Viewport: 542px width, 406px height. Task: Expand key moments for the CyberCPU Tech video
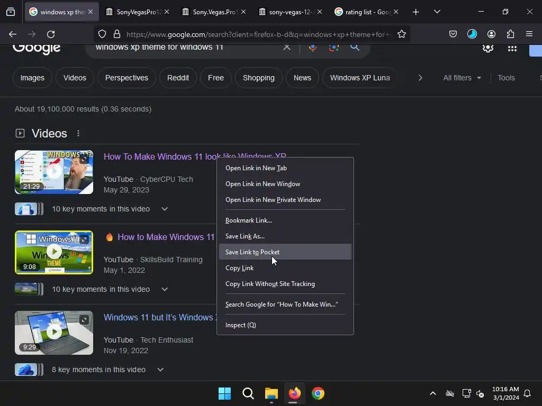point(165,209)
